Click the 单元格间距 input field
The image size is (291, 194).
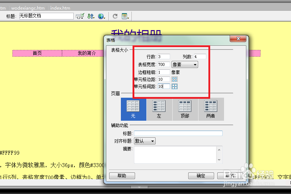pyautogui.click(x=164, y=86)
